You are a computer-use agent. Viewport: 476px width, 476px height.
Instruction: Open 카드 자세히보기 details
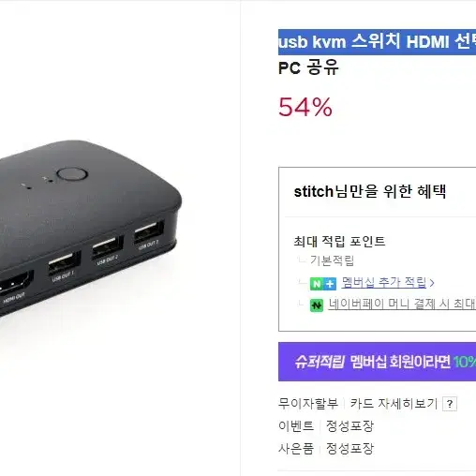(394, 404)
